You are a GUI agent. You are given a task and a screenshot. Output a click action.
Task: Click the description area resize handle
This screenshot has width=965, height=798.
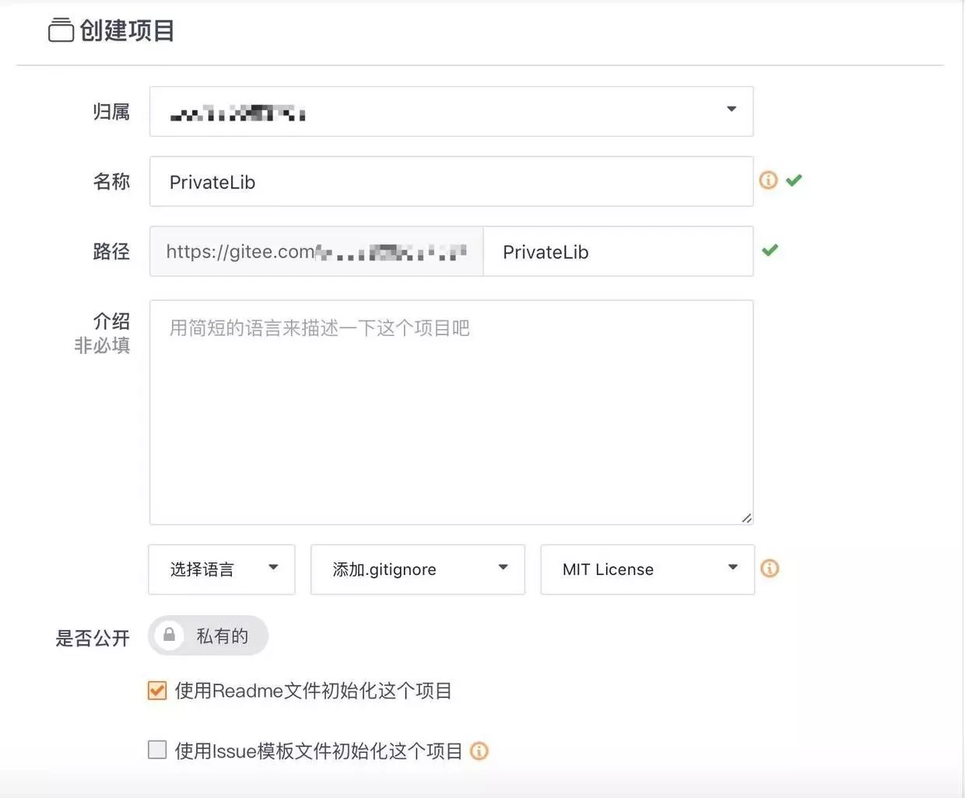746,518
